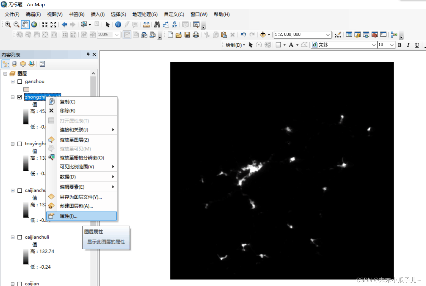Image resolution: width=426 pixels, height=286 pixels.
Task: Open an existing map document
Action: click(x=179, y=35)
